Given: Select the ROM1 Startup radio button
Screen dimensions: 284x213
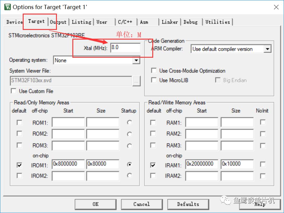Looking at the screenshot, I should pos(129,122).
